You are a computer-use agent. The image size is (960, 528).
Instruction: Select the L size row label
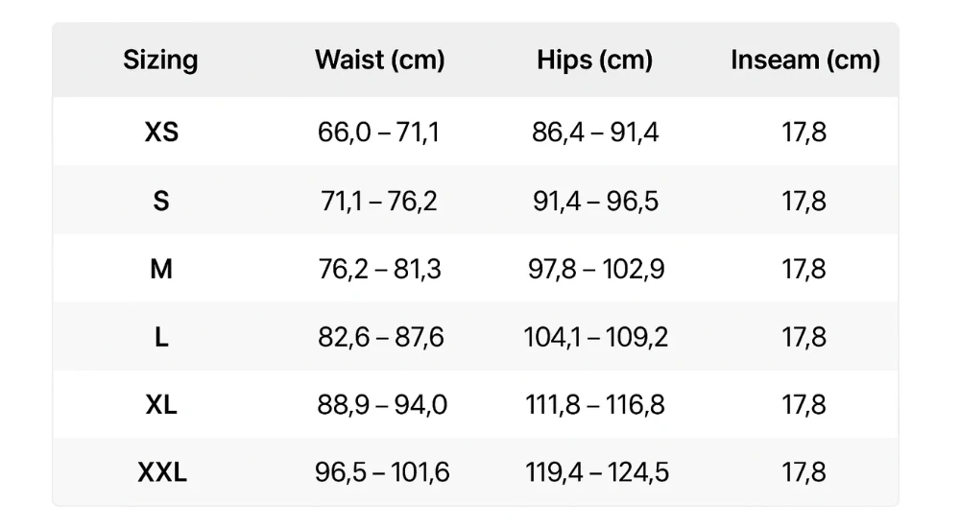[x=161, y=337]
